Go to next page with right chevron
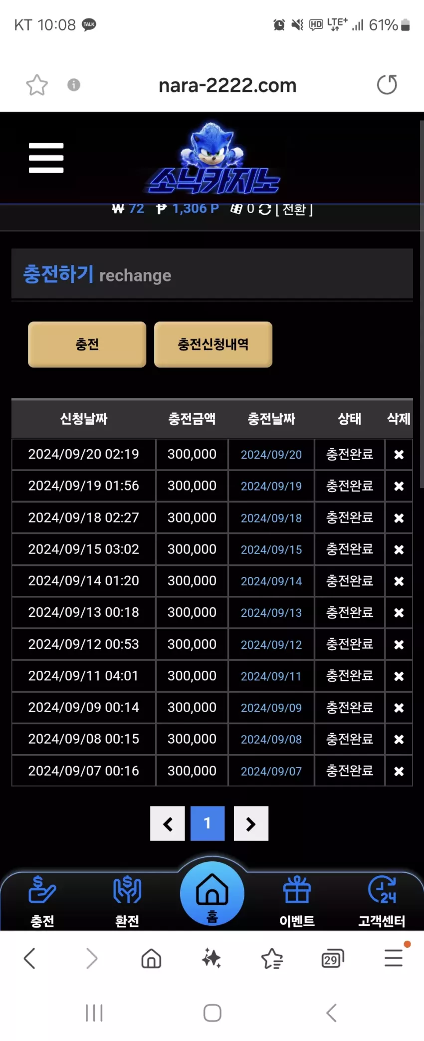The height and width of the screenshot is (1041, 424). coord(251,823)
